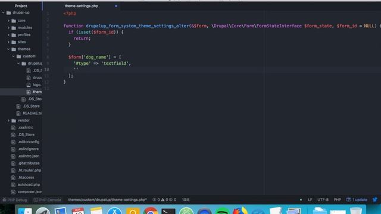Change the LF line ending setting

coord(310,200)
